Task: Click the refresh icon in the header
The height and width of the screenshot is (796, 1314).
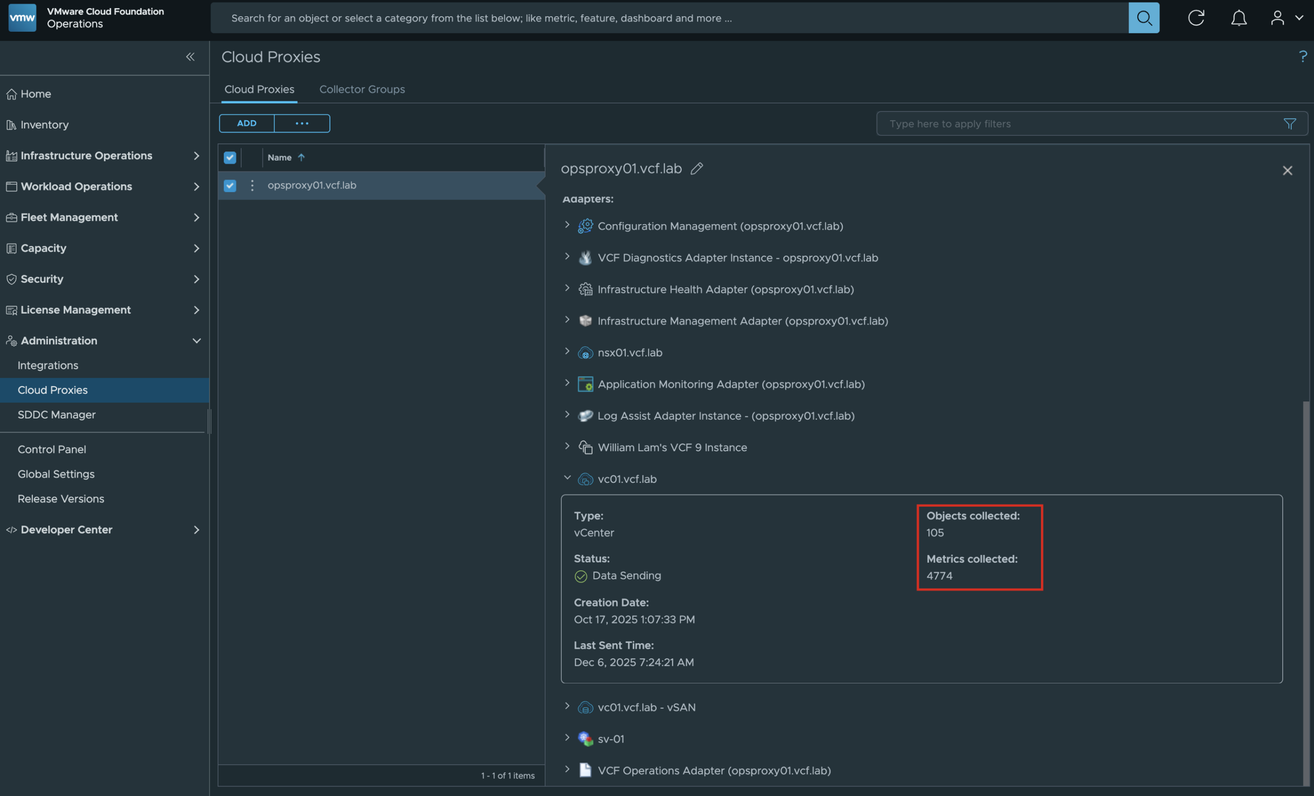Action: pos(1195,18)
